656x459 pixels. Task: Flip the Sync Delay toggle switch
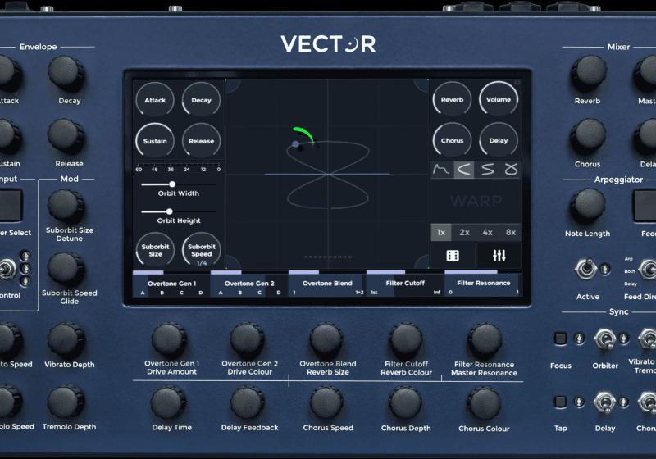604,402
